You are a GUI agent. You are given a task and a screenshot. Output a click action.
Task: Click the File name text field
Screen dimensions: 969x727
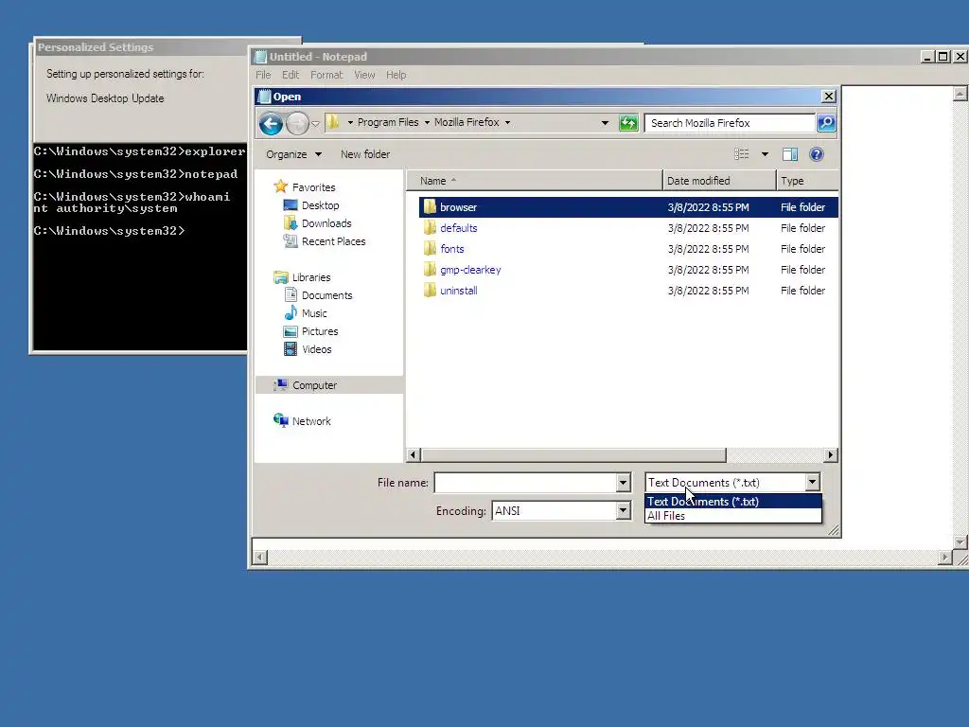coord(525,482)
